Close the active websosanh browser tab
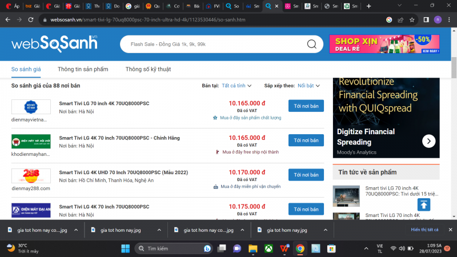 coord(276,6)
